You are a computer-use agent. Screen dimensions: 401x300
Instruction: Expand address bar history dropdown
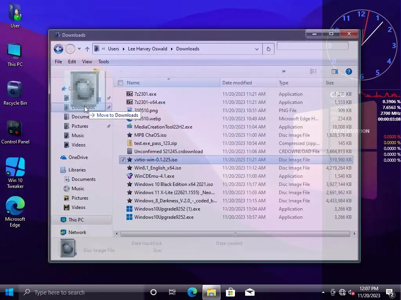click(257, 49)
